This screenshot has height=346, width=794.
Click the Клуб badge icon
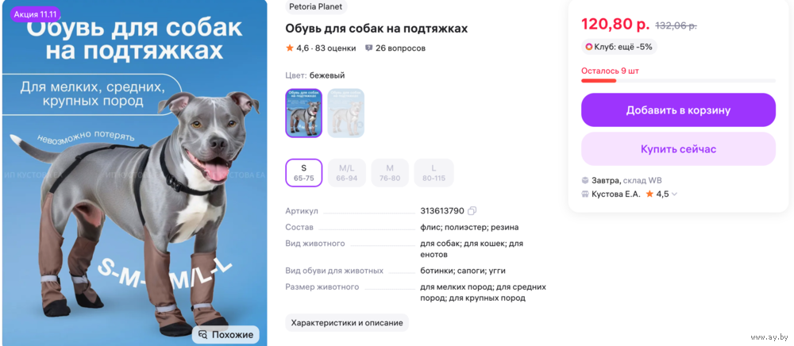(x=589, y=47)
